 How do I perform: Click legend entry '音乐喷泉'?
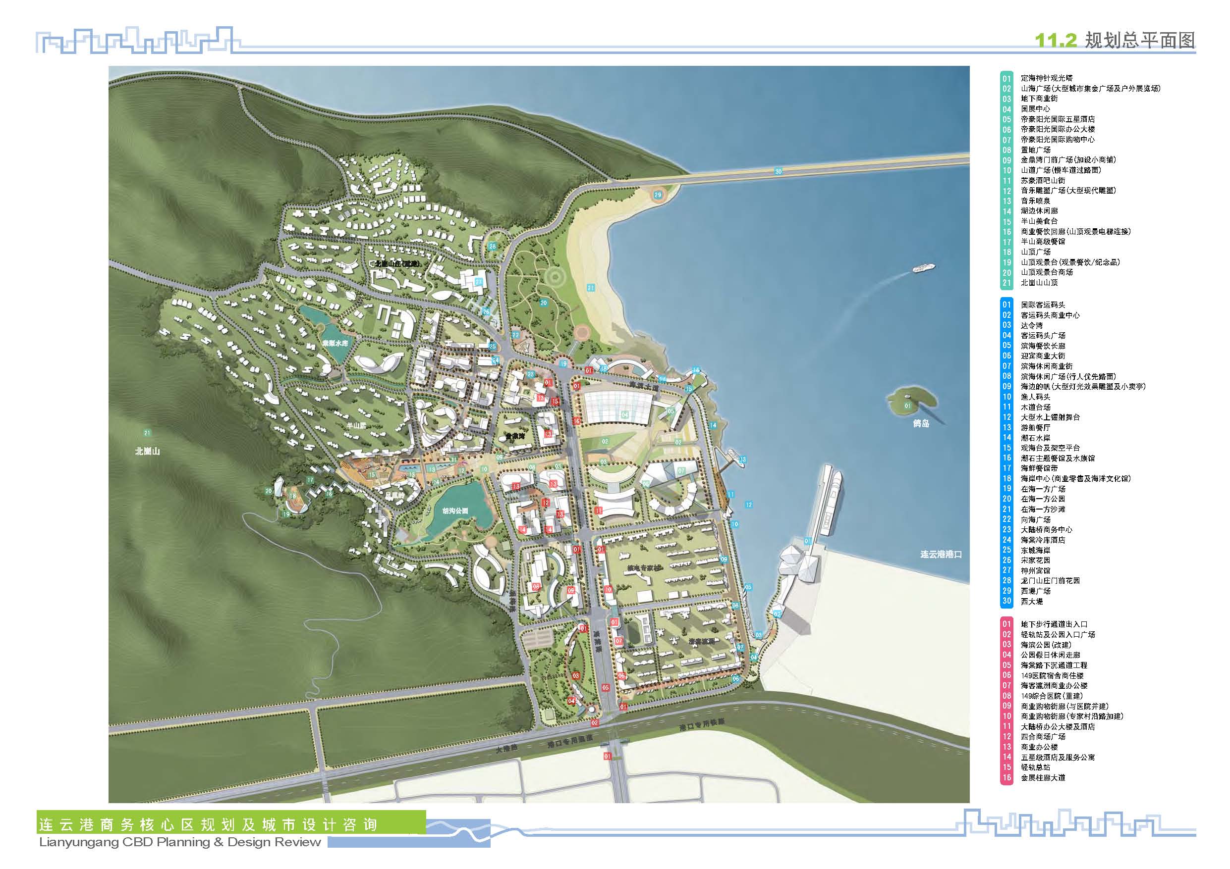1035,201
